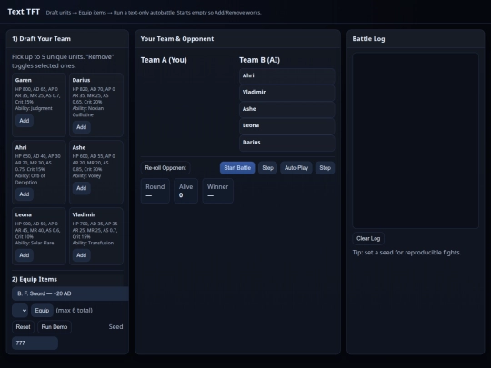Viewport: 491px width, 368px height.
Task: Click the Garen unit name
Action: pyautogui.click(x=23, y=80)
